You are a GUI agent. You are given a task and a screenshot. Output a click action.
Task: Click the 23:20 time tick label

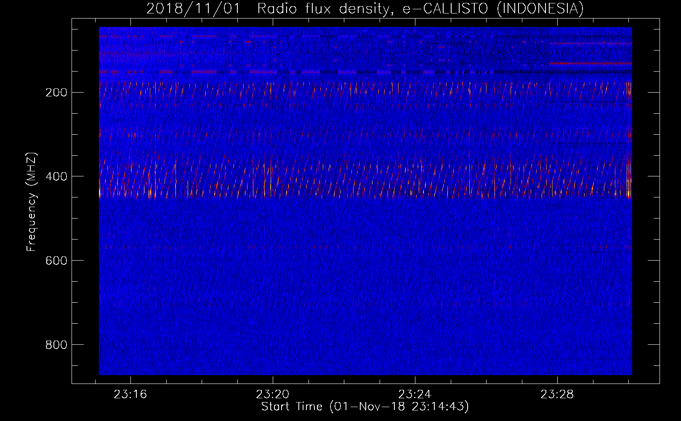[x=273, y=394]
